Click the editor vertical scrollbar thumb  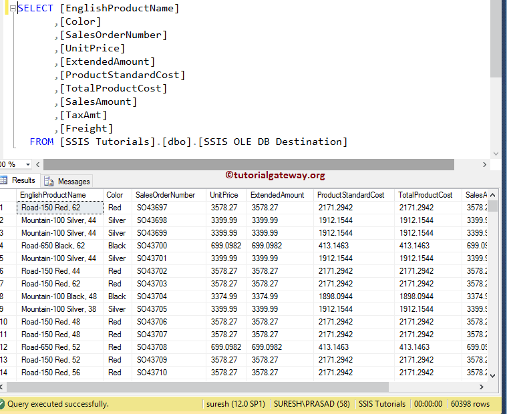tap(495, 40)
